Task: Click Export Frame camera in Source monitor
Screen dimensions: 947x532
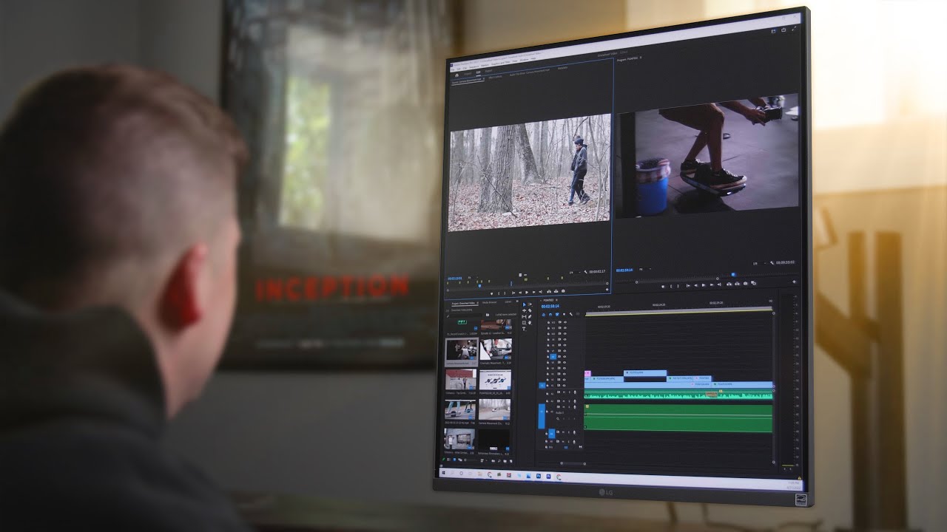Action: [563, 291]
